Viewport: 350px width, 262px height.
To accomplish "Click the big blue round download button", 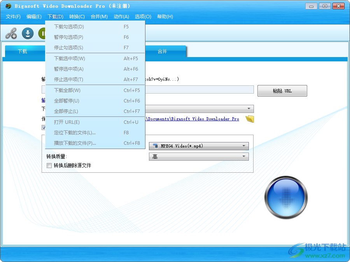I will pyautogui.click(x=286, y=198).
